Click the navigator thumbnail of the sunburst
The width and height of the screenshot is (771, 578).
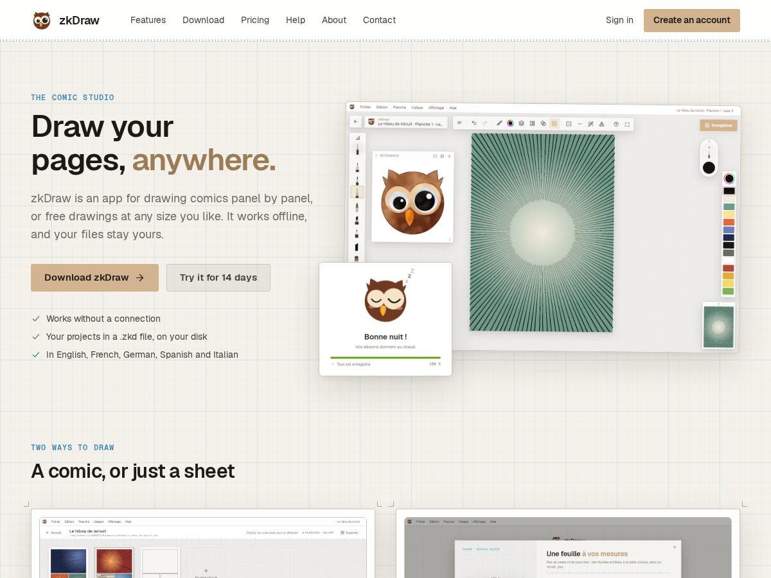(x=718, y=327)
